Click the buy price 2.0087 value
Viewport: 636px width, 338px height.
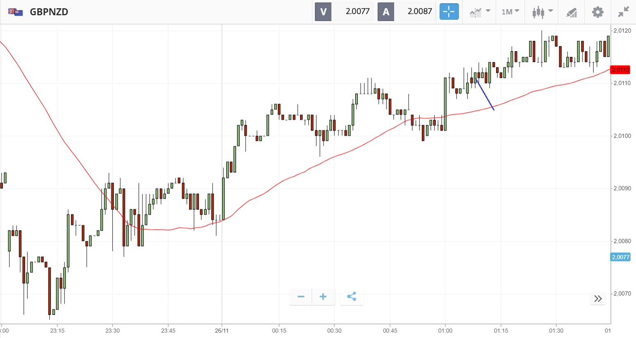(419, 12)
